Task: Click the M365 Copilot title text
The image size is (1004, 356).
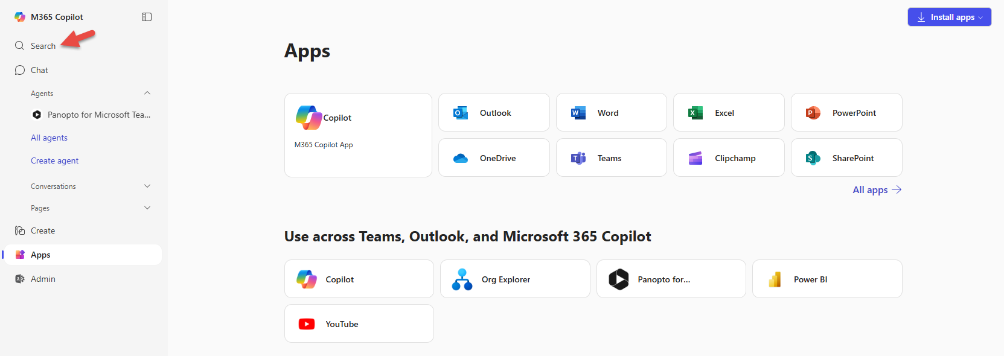Action: click(x=57, y=17)
